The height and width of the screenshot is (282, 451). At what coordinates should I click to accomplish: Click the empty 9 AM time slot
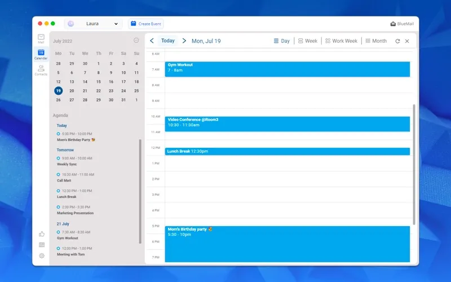click(289, 101)
